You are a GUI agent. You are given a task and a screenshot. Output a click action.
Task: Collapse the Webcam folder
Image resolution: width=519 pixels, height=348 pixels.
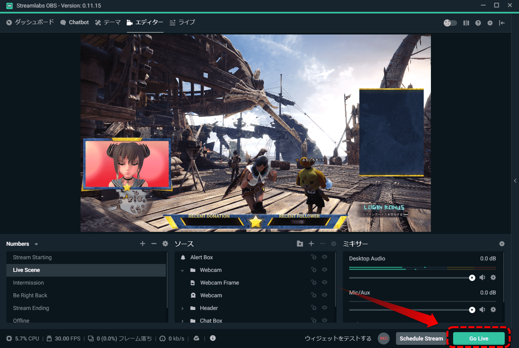coord(183,270)
